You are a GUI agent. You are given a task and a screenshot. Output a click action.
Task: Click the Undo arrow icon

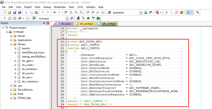pos(43,12)
